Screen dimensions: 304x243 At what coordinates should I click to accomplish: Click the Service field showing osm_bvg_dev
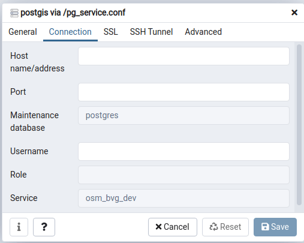(183, 198)
